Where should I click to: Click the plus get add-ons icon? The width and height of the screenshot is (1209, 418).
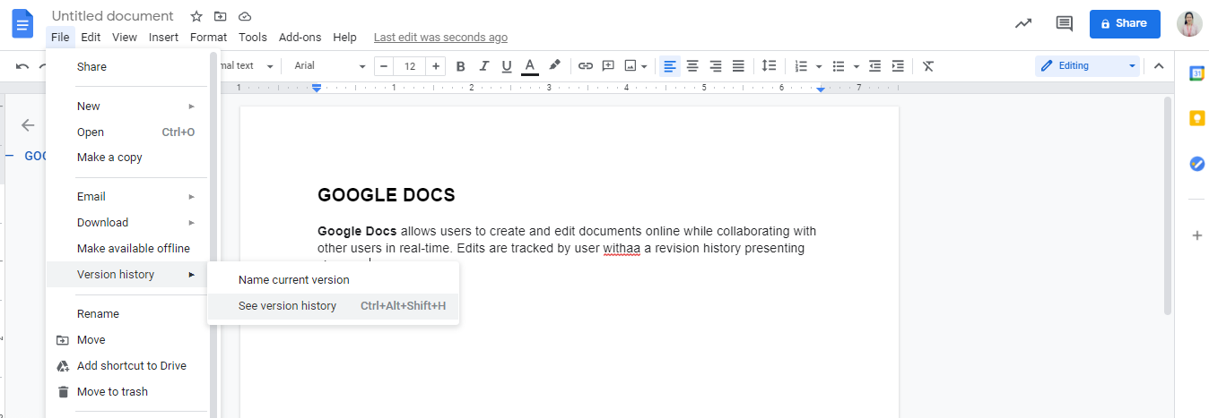pyautogui.click(x=1196, y=235)
